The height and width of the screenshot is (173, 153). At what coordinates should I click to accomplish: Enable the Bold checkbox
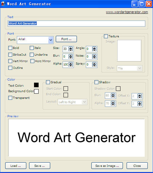point(10,48)
